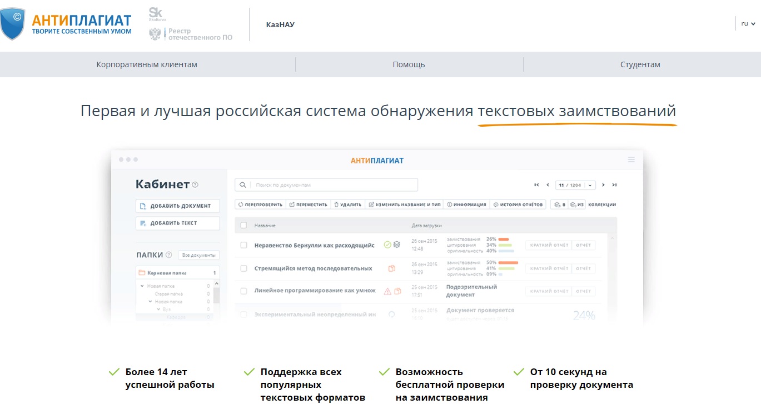Collapse the Вуз folder node
Screen dimensions: 761x404
click(x=158, y=310)
